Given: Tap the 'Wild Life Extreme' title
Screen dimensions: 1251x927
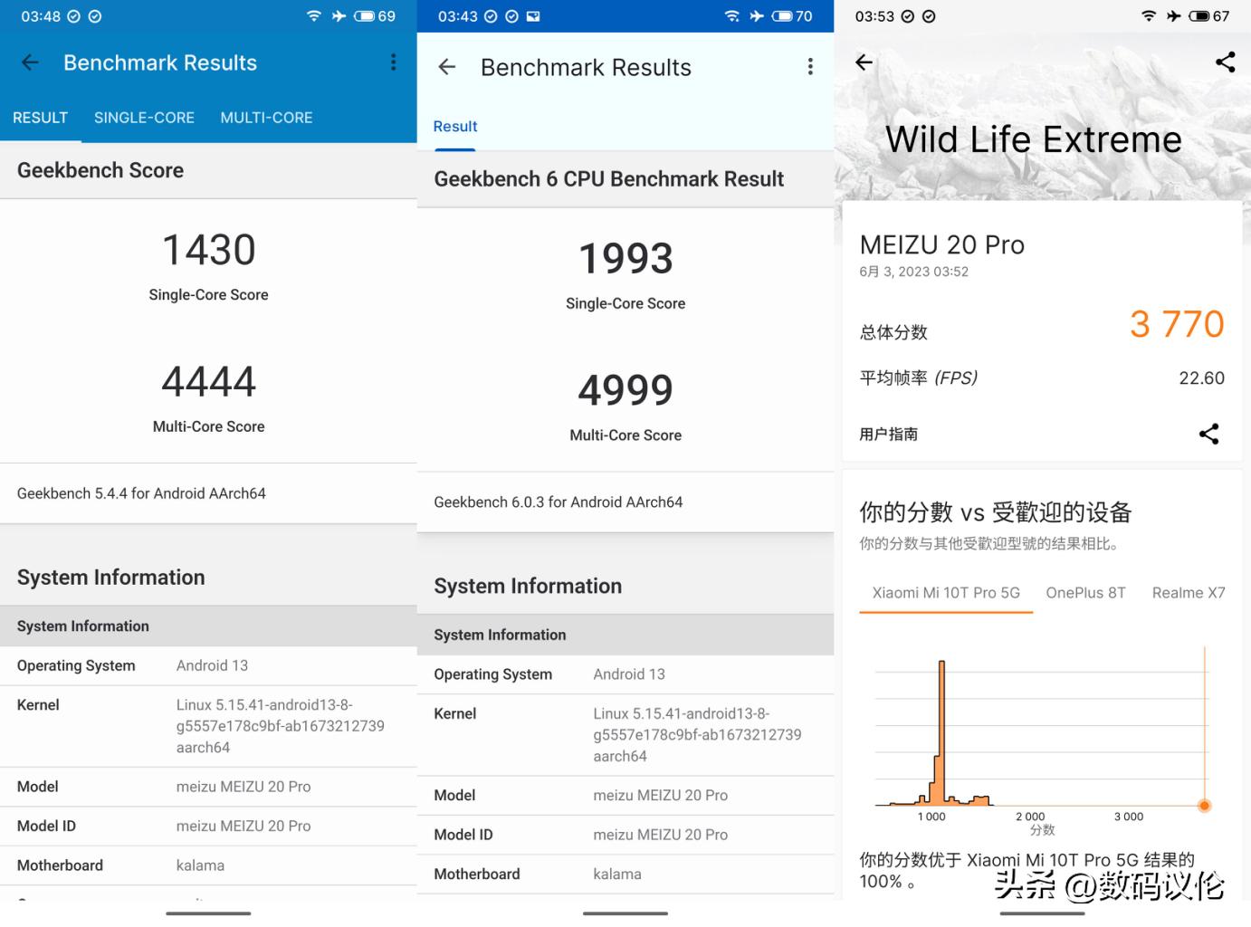Looking at the screenshot, I should (x=1034, y=139).
